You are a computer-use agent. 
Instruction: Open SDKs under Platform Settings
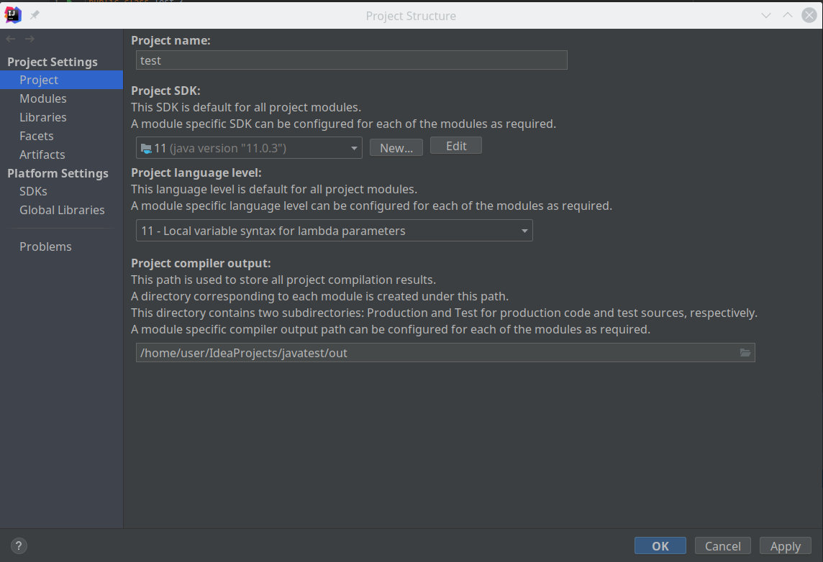coord(33,191)
